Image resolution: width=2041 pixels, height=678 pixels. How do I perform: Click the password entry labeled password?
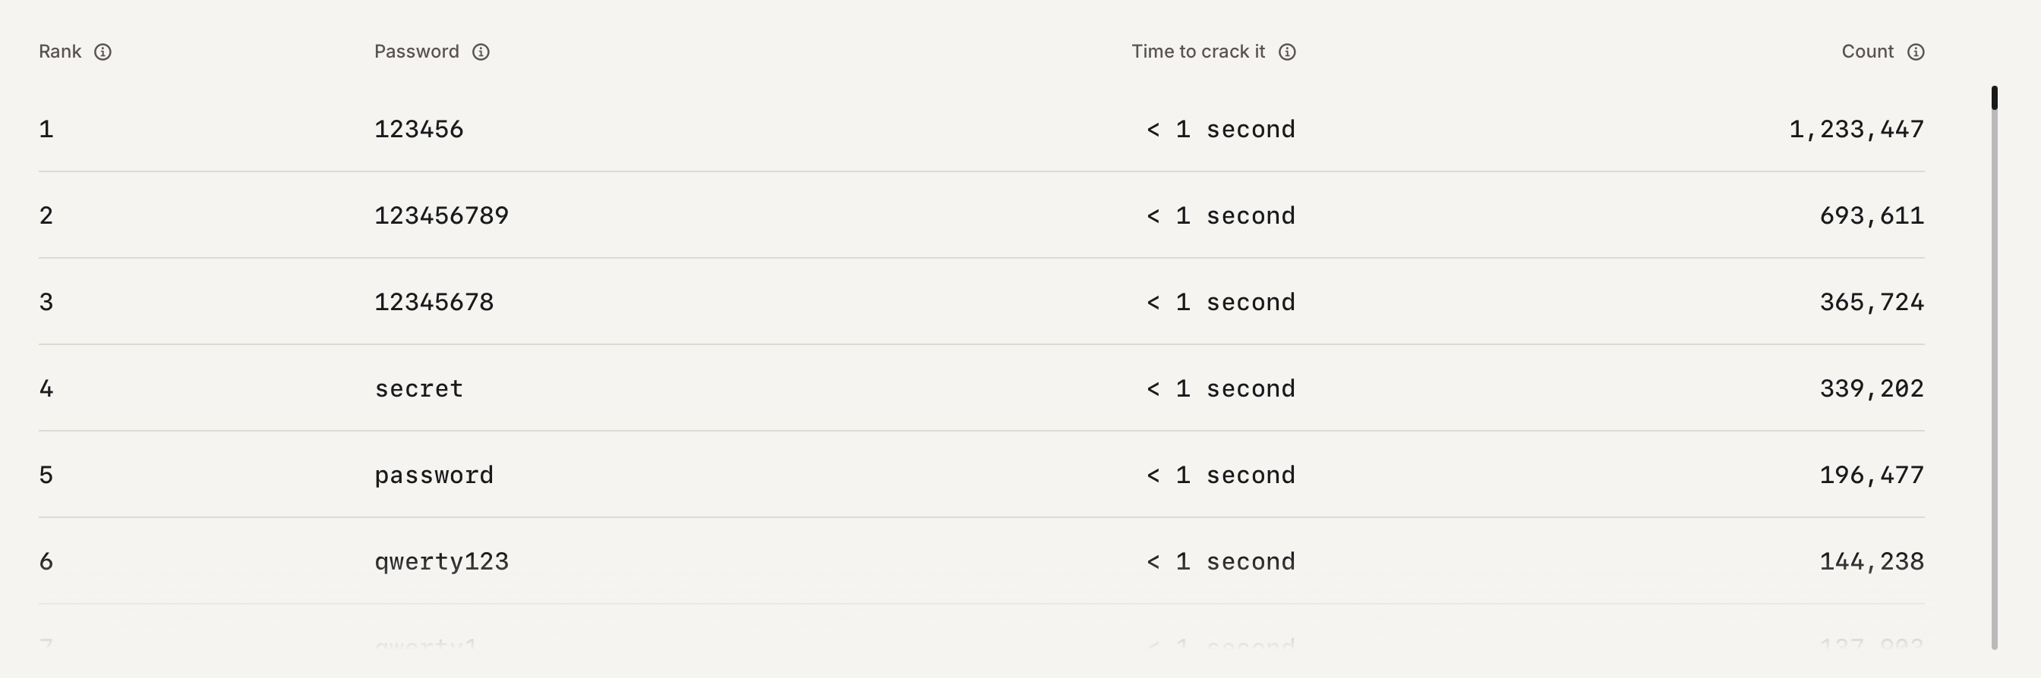pyautogui.click(x=434, y=474)
